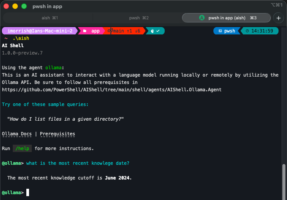Click the green ollama agent name
Screen dimensions: 287x200
coord(53,68)
